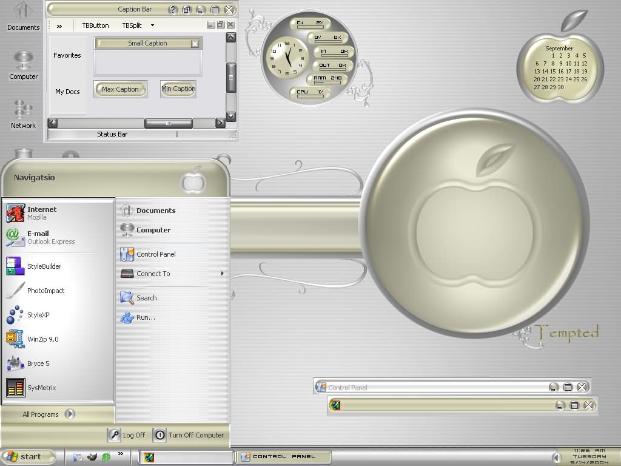621x466 pixels.
Task: Click the taskbar clock and date
Action: coord(589,456)
